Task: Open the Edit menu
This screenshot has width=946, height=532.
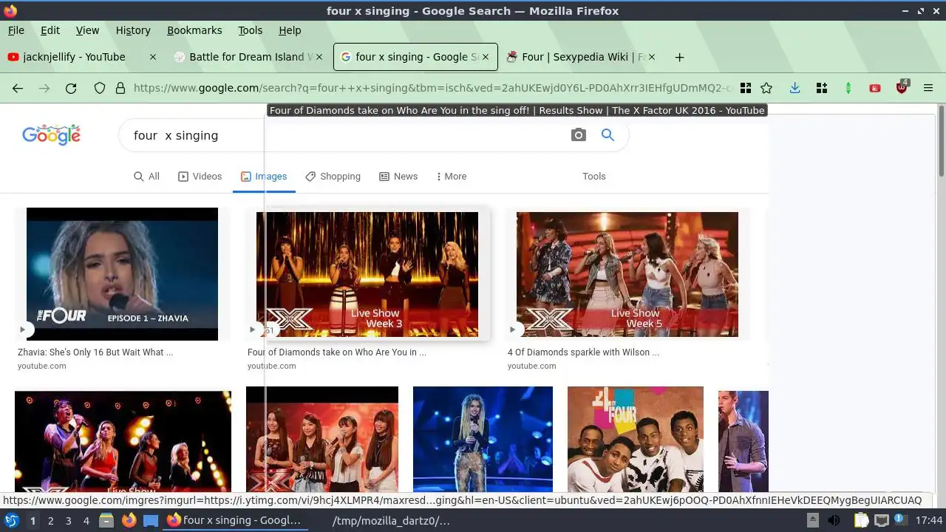Action: 50,30
